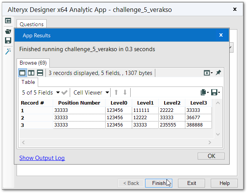This screenshot has width=247, height=193.
Task: Open the '5 of 5 Fields' dropdown
Action: pos(41,92)
